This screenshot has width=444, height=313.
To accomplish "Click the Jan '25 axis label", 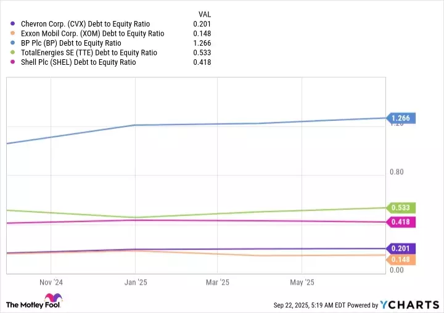I will (x=135, y=282).
